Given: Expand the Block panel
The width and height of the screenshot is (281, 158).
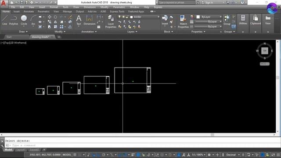Looking at the screenshot, I should pos(169,32).
